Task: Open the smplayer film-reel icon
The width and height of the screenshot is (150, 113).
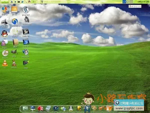Action: pos(25,52)
